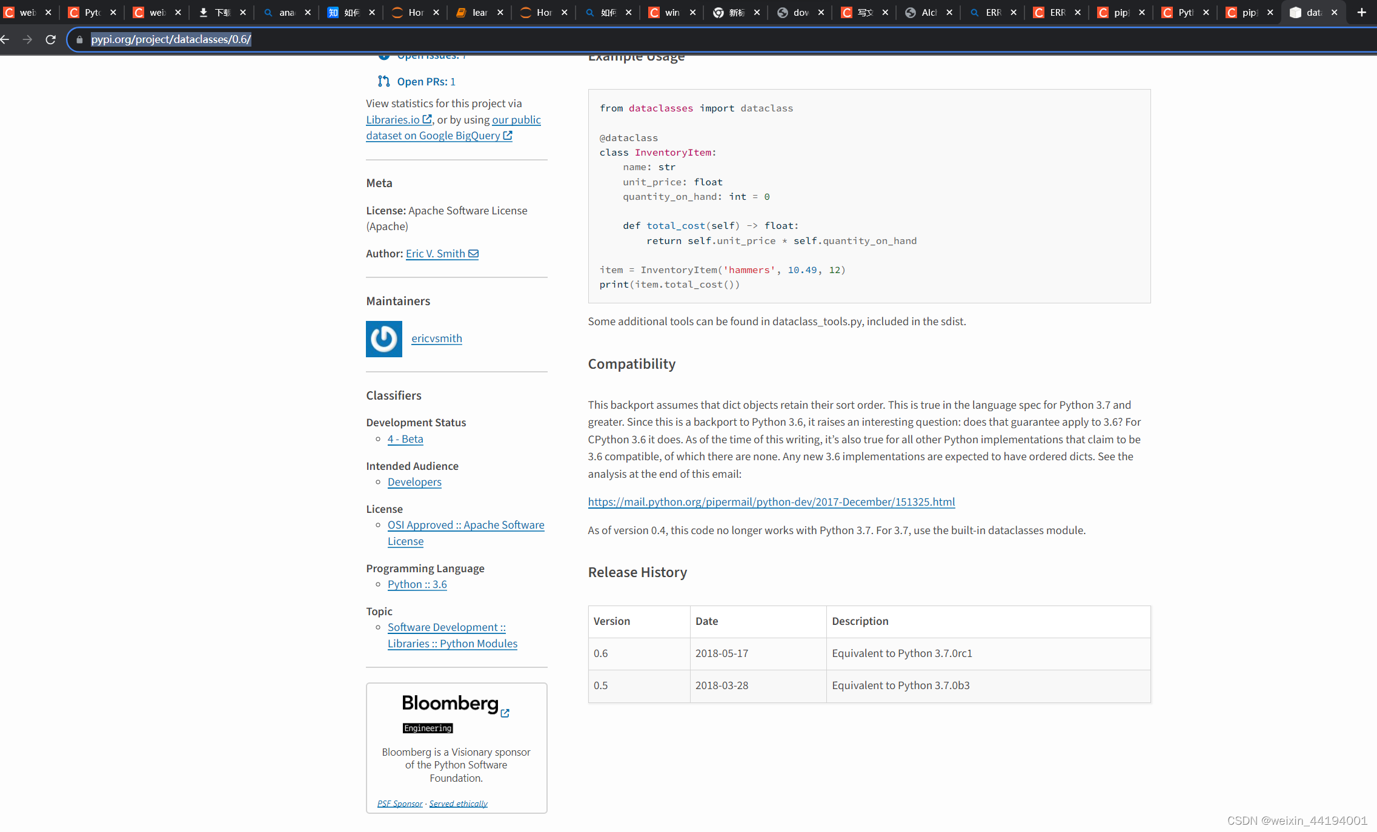The image size is (1377, 832).
Task: Toggle the Classifiers section visibility
Action: point(393,394)
